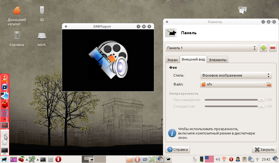Screen dimensions: 279x163
Task: Switch to the first workspace in pager
Action: [88, 159]
